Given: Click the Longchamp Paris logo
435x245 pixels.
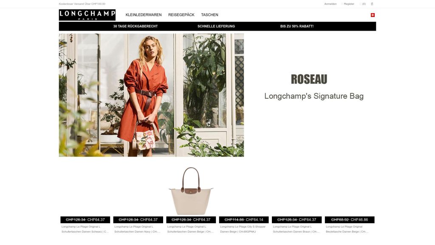Looking at the screenshot, I should tap(87, 15).
